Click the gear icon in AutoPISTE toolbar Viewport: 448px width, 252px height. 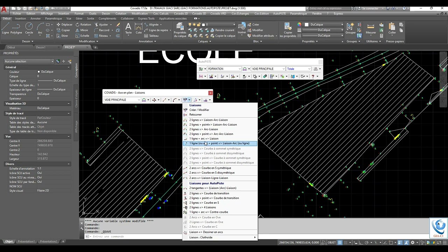265,76
